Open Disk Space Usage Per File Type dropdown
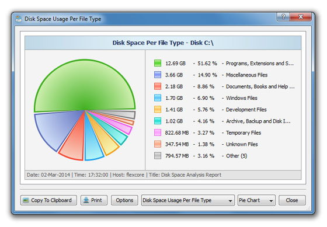Image resolution: width=327 pixels, height=227 pixels. [188, 200]
